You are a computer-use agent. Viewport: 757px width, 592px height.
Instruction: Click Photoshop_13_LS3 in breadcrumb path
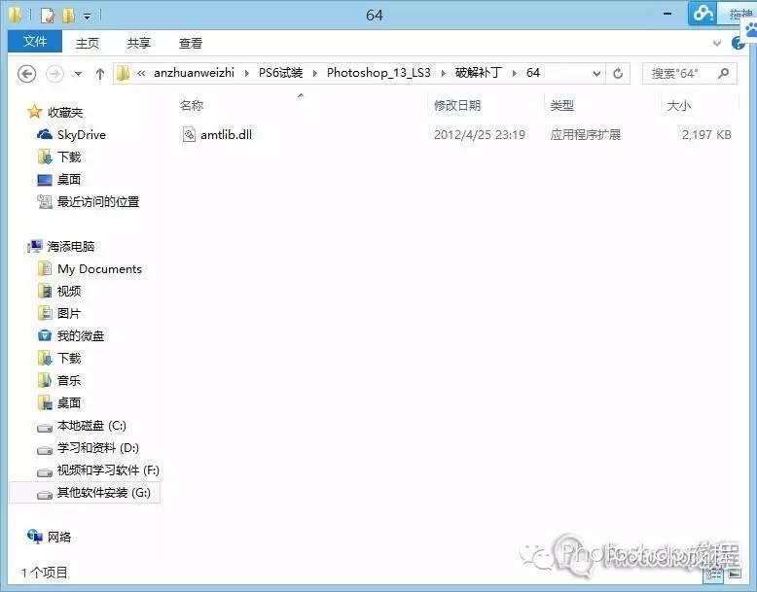pyautogui.click(x=384, y=73)
